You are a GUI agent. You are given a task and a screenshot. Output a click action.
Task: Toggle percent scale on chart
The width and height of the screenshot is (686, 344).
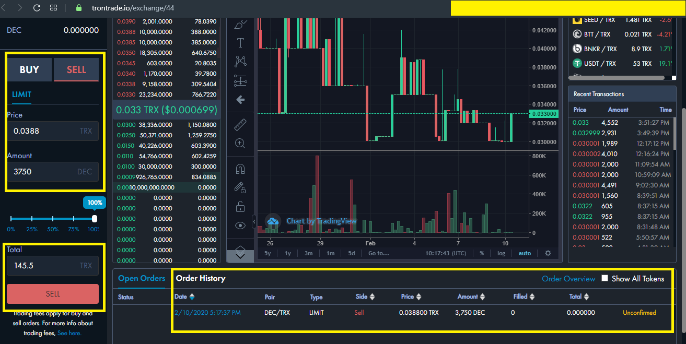tap(482, 253)
